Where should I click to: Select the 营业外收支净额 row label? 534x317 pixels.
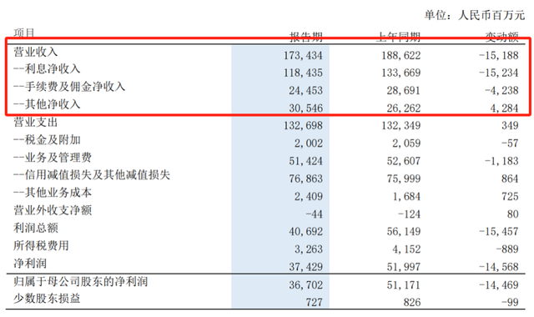point(53,210)
